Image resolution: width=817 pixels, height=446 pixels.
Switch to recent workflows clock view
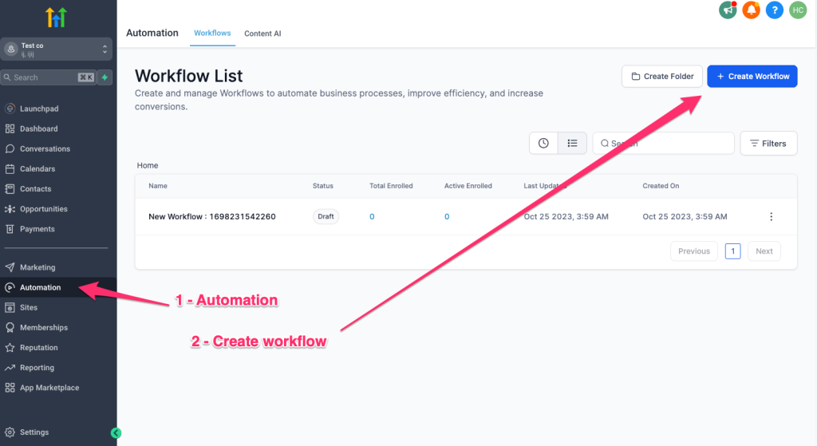(543, 144)
